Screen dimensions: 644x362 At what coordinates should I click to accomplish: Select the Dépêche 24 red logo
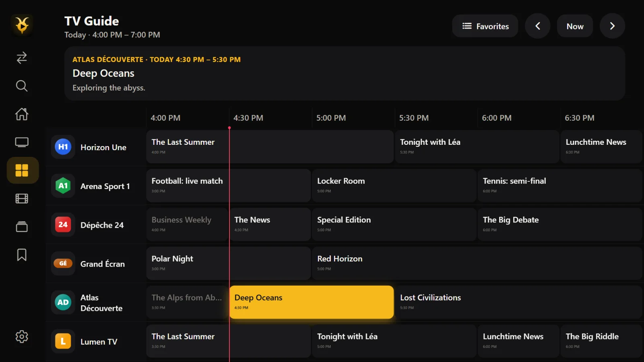(63, 224)
